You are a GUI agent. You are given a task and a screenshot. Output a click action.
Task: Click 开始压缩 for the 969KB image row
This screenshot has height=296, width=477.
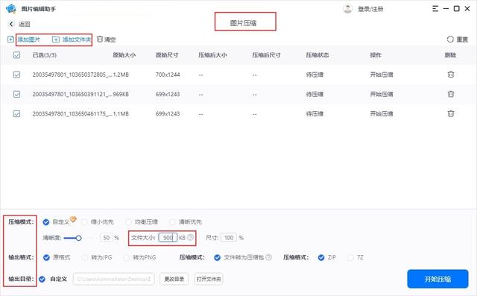pyautogui.click(x=382, y=94)
